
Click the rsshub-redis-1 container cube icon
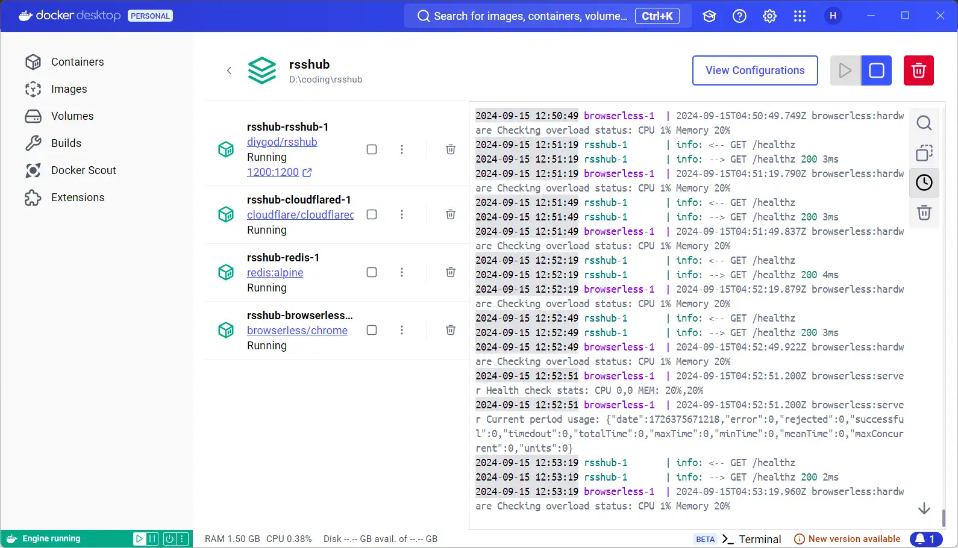tap(226, 272)
